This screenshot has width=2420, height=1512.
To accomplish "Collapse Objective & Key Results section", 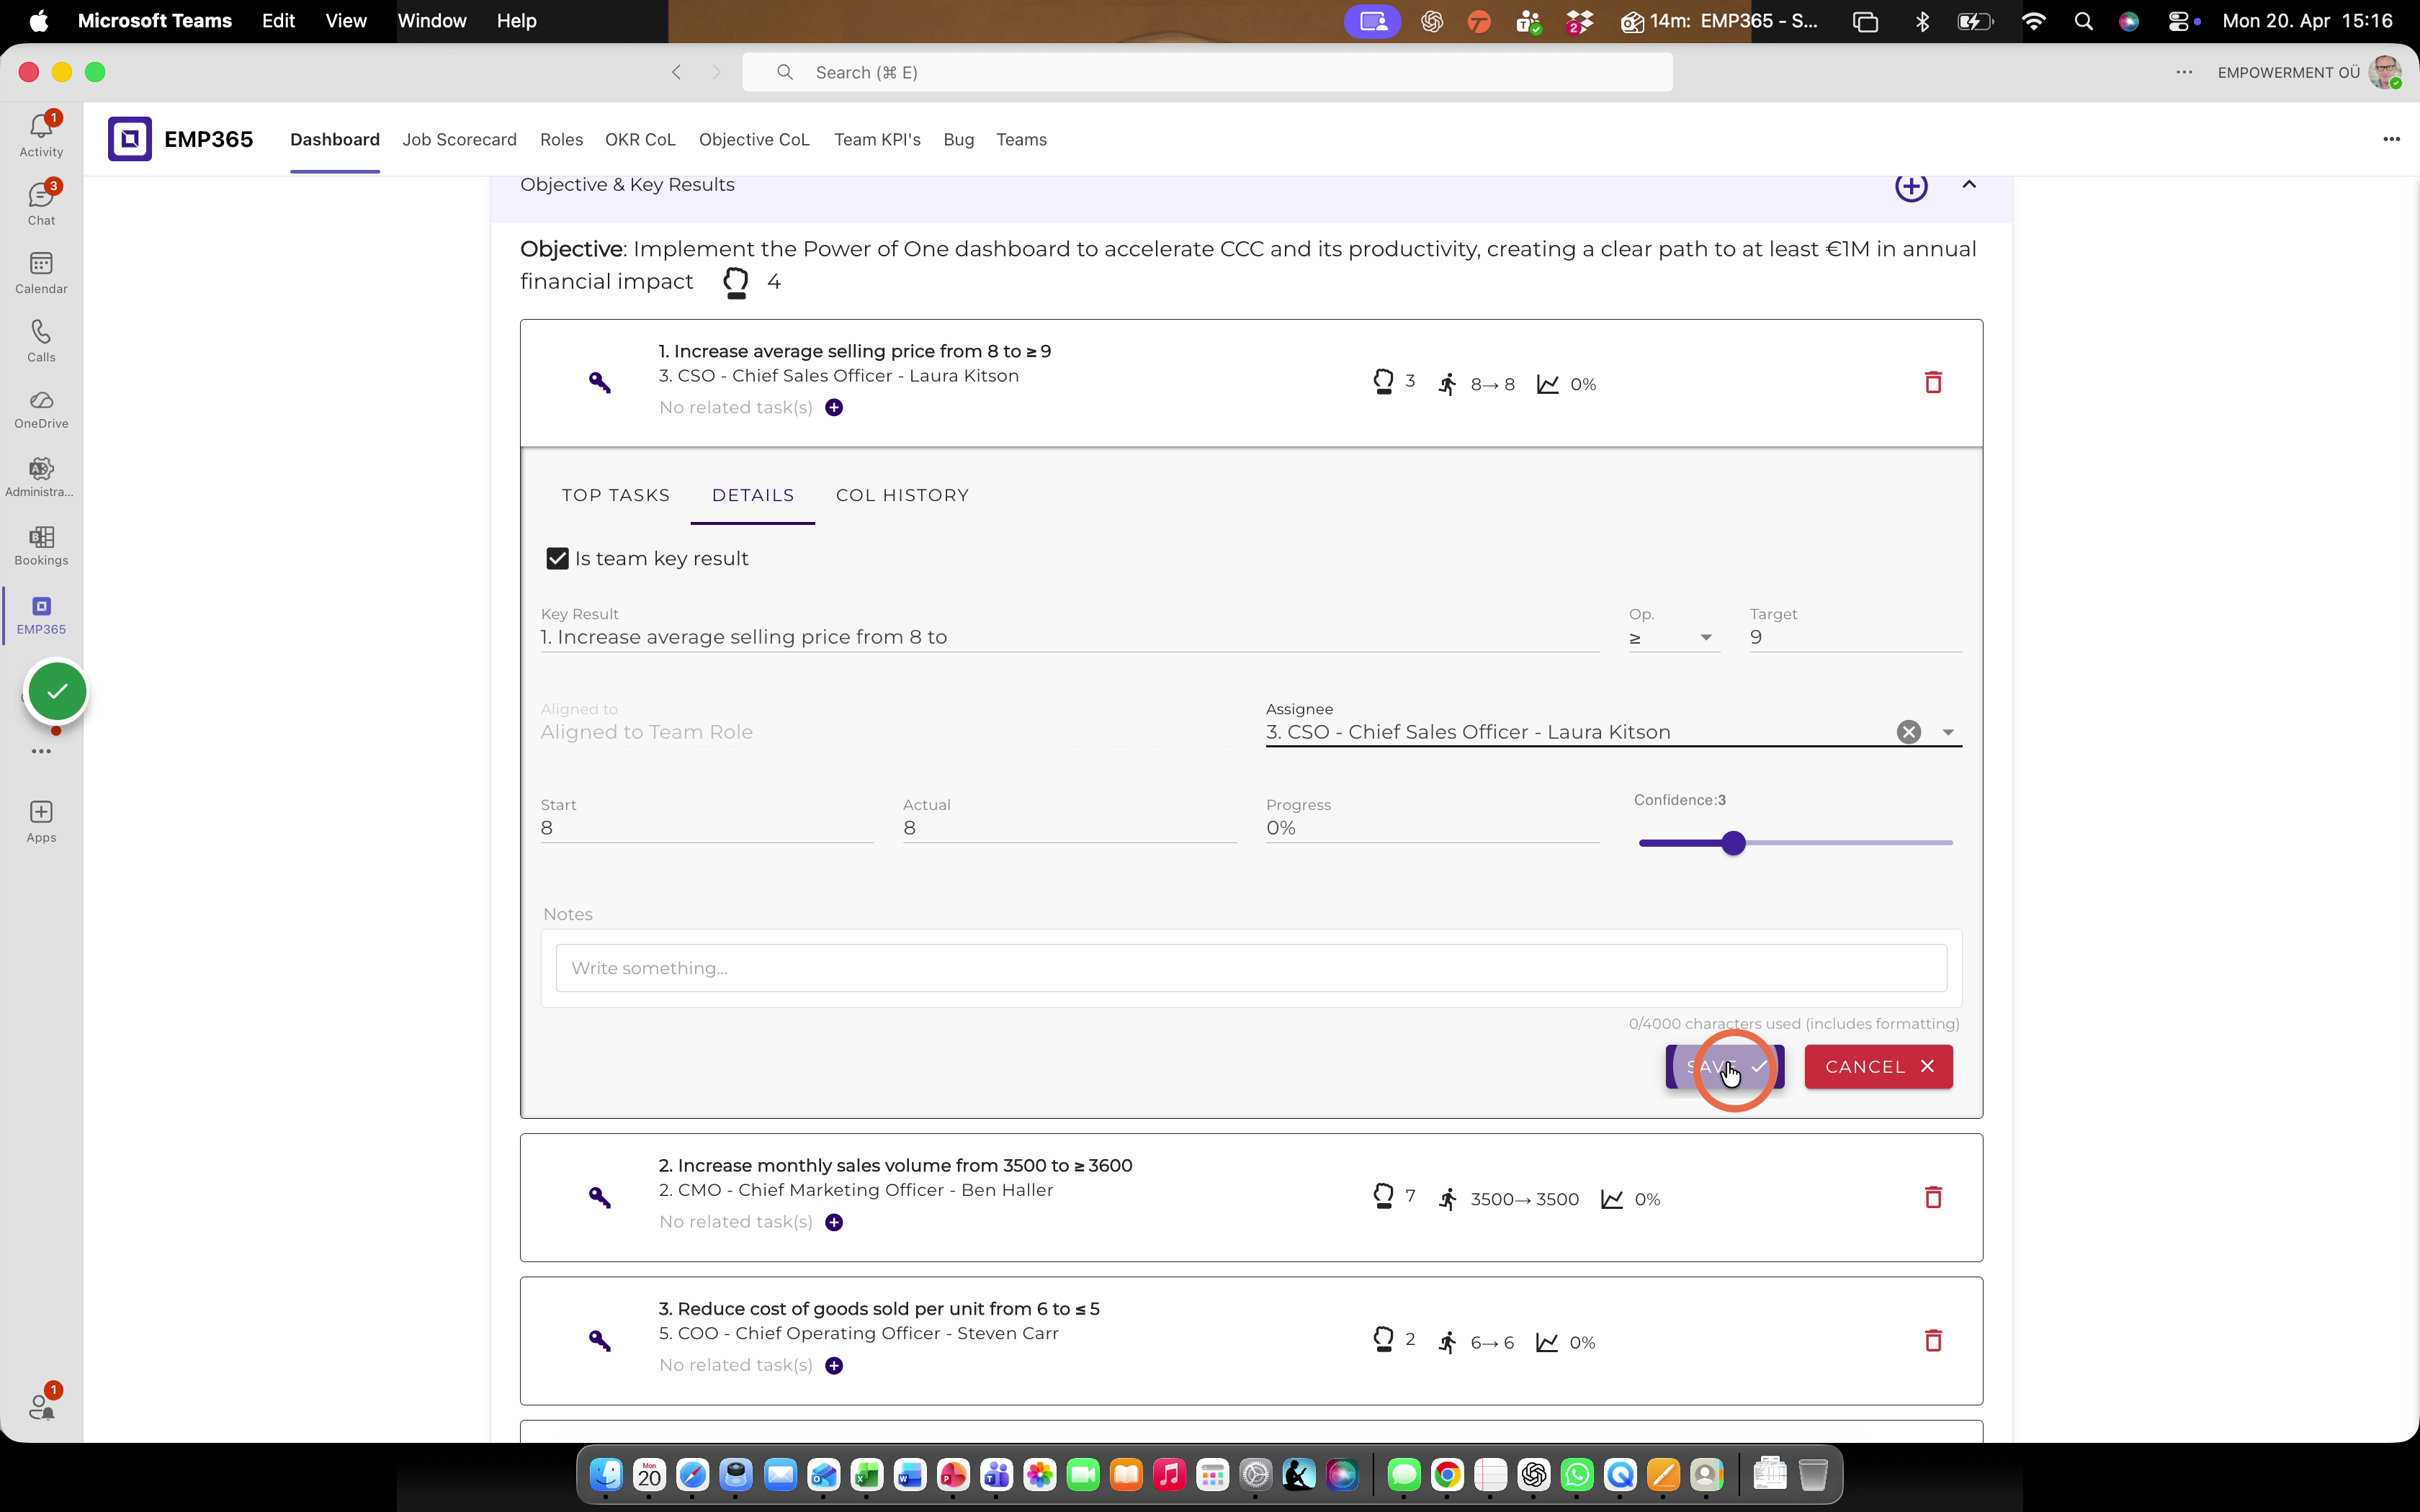I will click(x=1969, y=184).
